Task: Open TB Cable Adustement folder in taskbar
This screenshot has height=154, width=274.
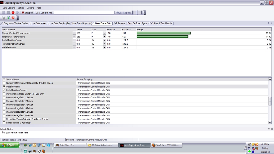Action: (x=102, y=145)
